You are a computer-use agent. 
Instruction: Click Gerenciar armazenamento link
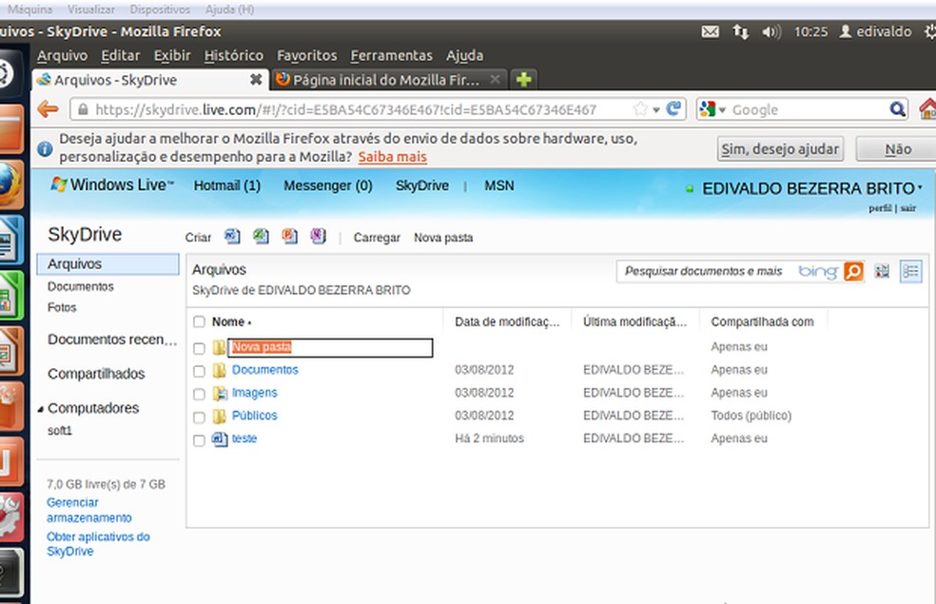(89, 510)
